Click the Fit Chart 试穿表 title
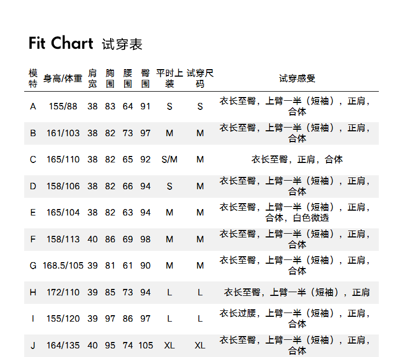The image size is (403, 357). 85,44
